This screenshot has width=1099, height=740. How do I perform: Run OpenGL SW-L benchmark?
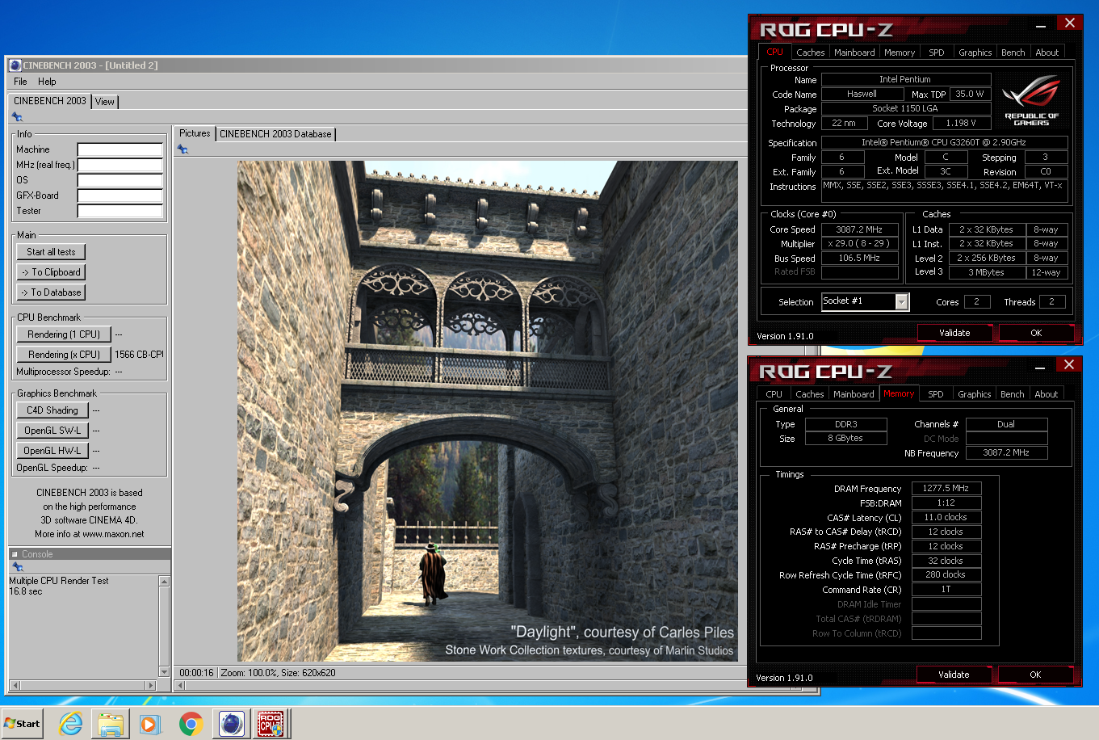point(52,431)
